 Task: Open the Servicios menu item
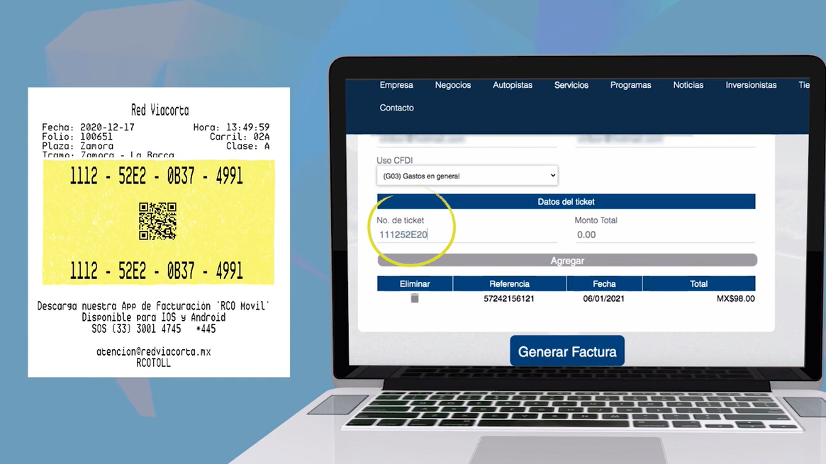[571, 85]
